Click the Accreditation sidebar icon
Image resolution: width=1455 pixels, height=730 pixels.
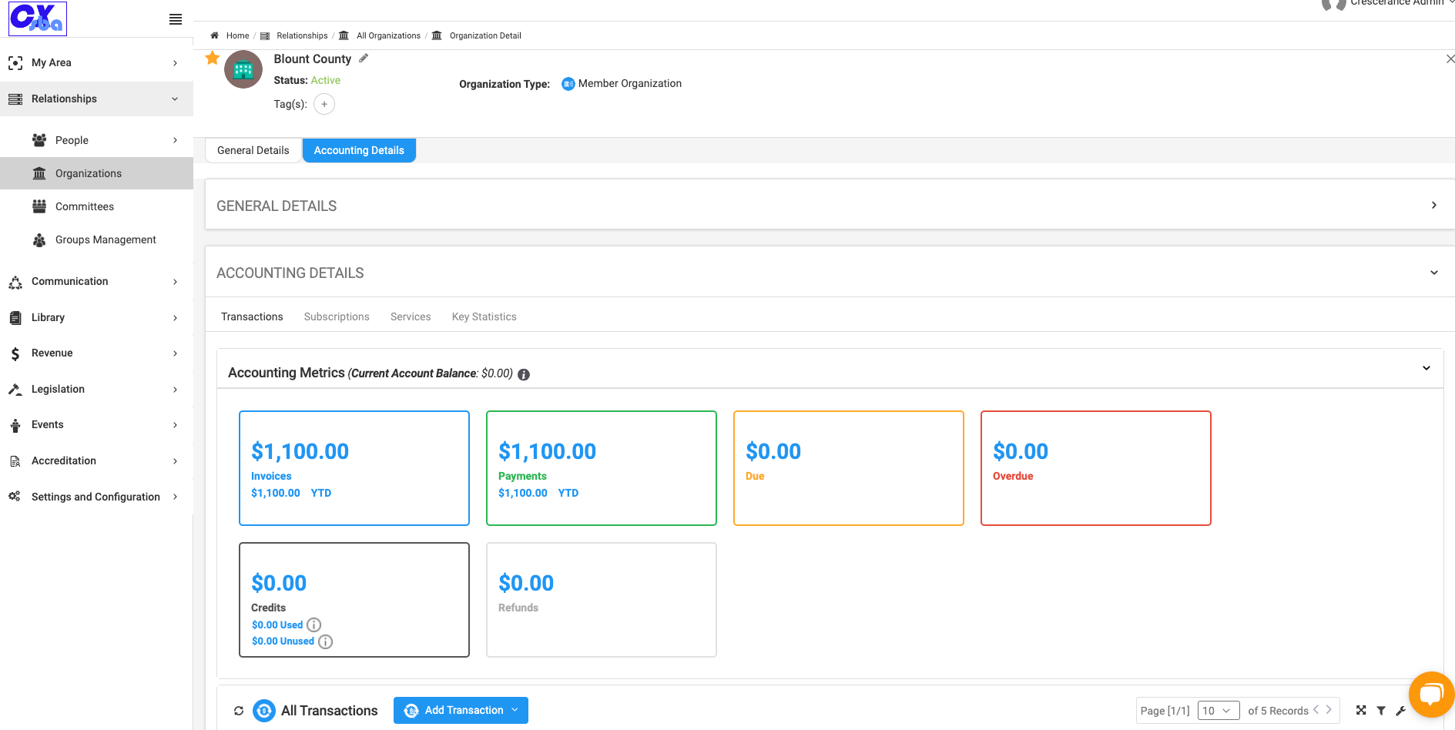click(15, 461)
